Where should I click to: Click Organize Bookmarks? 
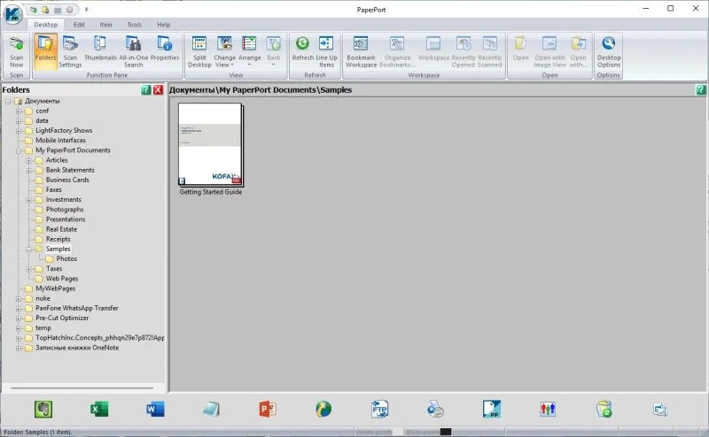click(397, 51)
